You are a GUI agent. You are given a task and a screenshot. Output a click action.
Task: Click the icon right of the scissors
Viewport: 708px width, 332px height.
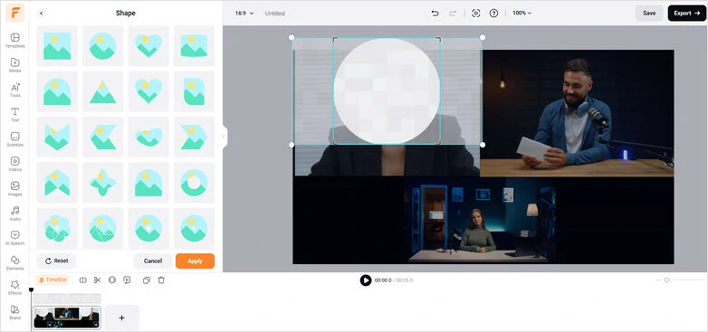tap(112, 280)
